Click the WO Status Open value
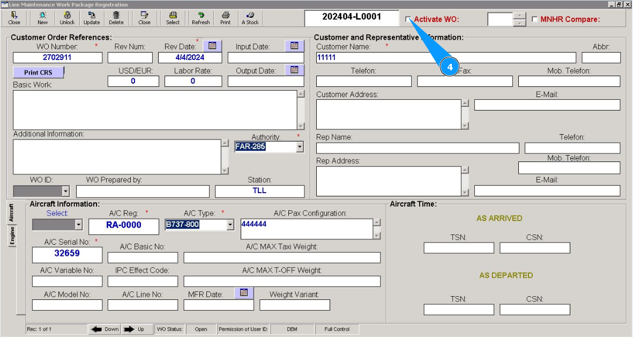 [x=200, y=329]
